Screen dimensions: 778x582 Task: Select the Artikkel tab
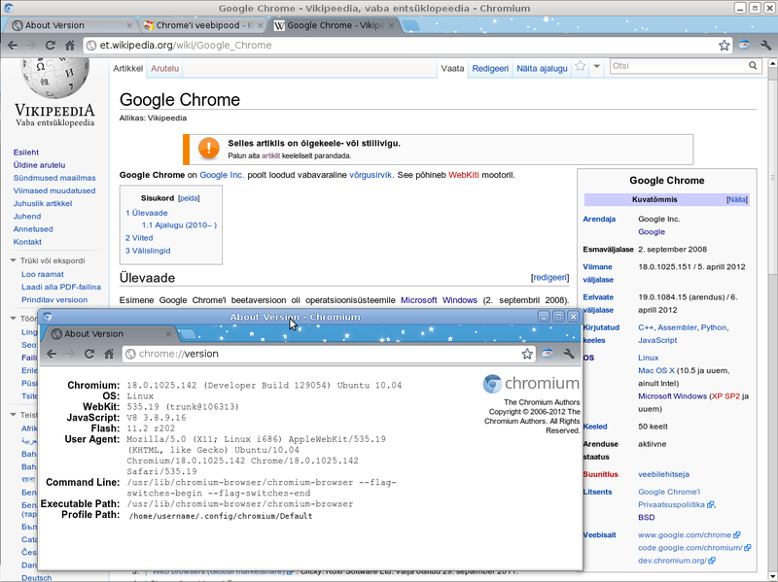click(128, 68)
